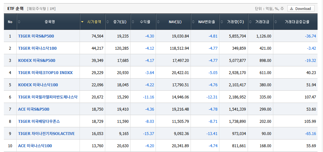The height and width of the screenshot is (152, 323).
Task: Select return value -3.64
Action: point(149,72)
